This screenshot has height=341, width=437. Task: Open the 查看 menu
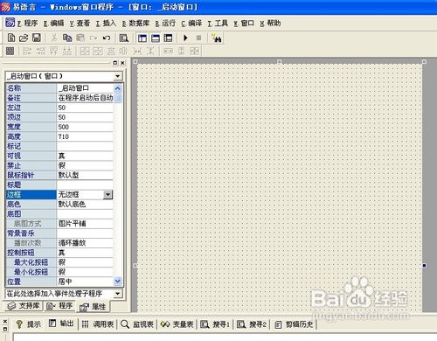click(x=80, y=23)
